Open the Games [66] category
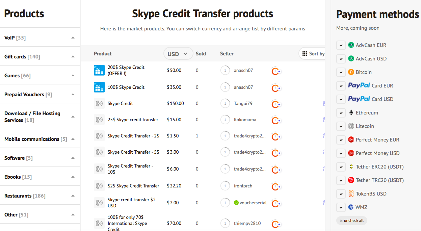421x231 pixels. click(x=17, y=76)
